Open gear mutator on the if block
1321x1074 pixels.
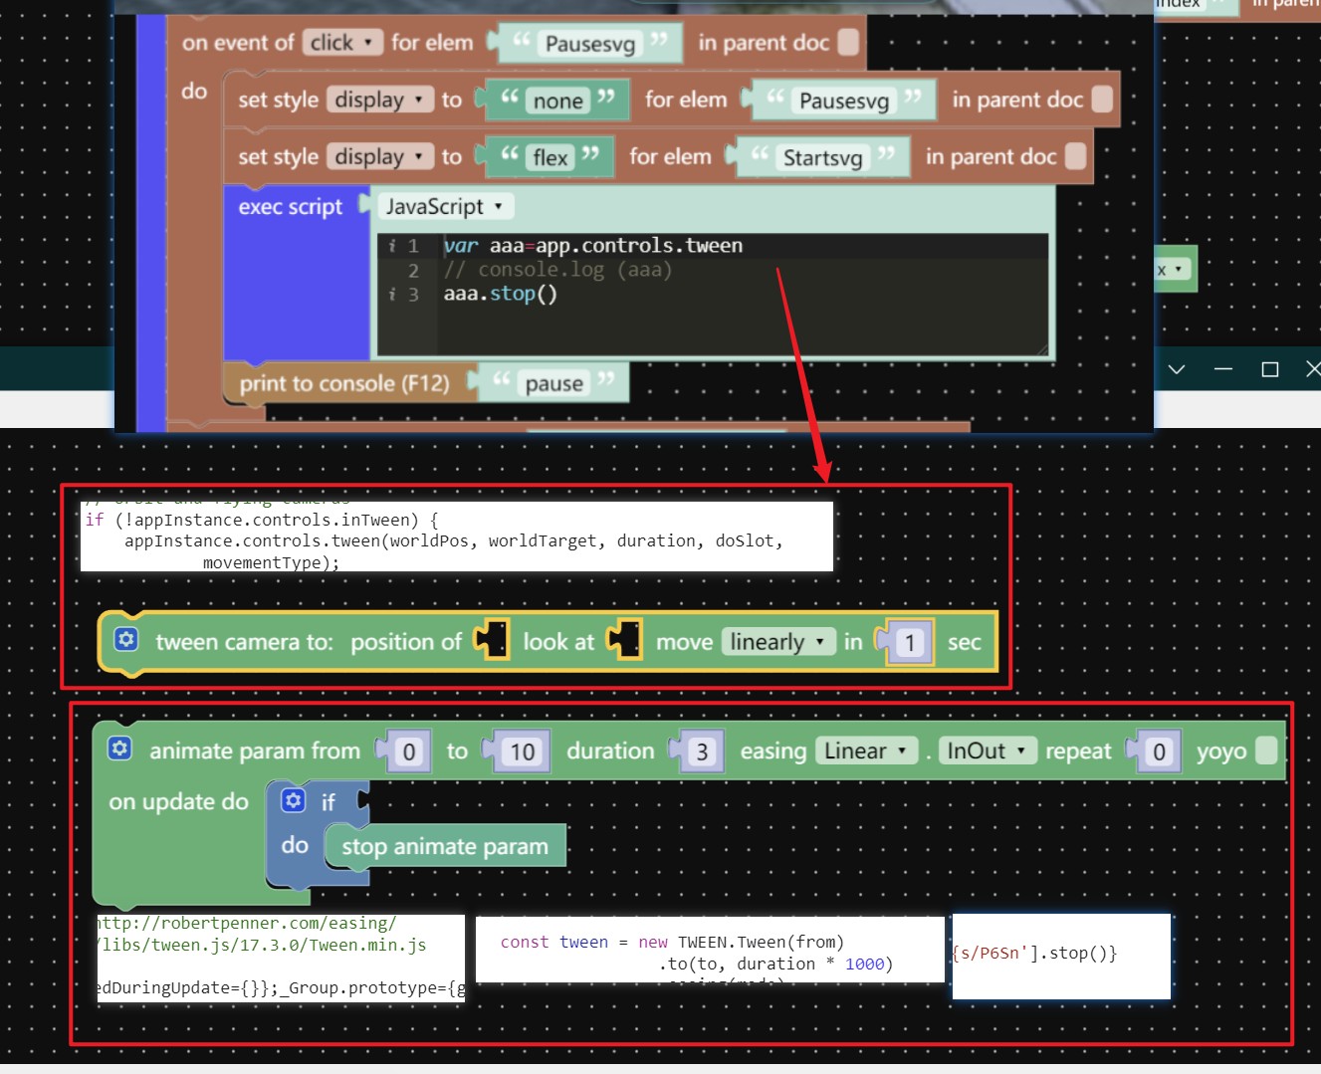coord(293,800)
